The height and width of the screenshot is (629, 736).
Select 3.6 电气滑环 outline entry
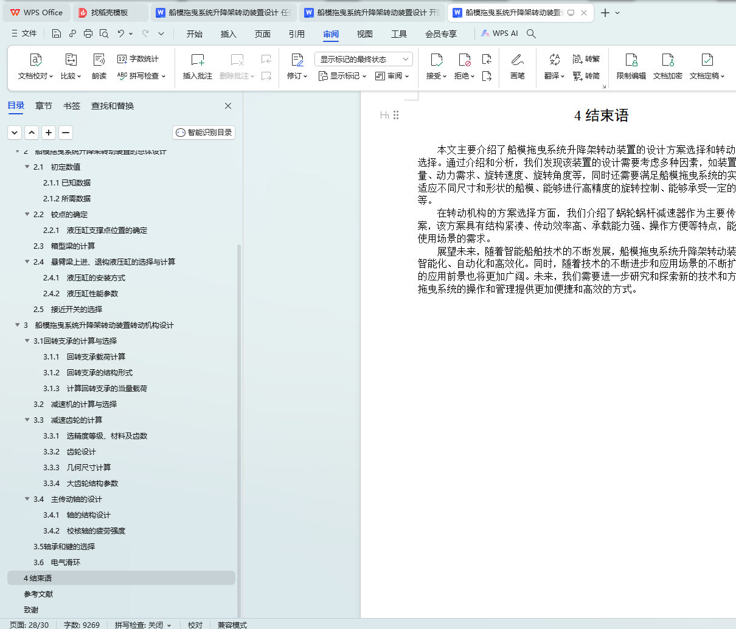click(x=57, y=562)
